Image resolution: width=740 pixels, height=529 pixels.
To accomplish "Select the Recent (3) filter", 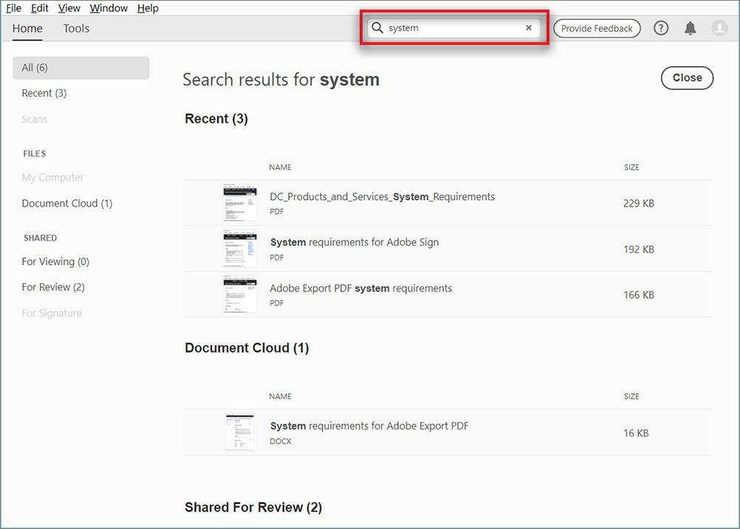I will 44,94.
